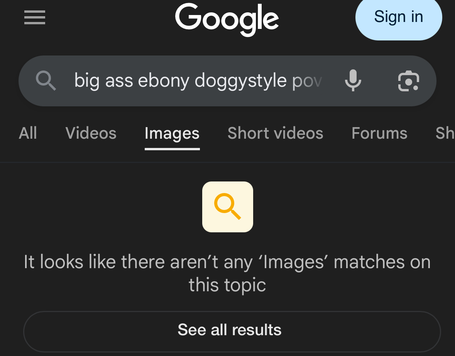Click See all results button
Viewport: 455px width, 356px height.
click(x=232, y=331)
